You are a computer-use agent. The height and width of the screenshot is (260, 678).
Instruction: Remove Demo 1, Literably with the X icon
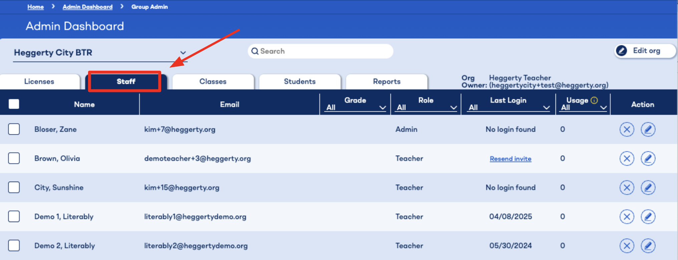coord(627,217)
